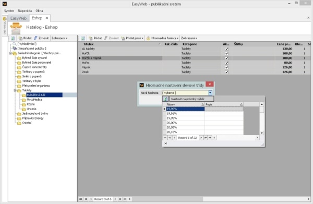Image resolution: width=313 pixels, height=204 pixels.
Task: Open right toolbar Zobrazení dropdown
Action: pos(189,38)
